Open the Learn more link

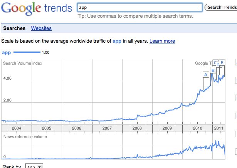pyautogui.click(x=162, y=41)
